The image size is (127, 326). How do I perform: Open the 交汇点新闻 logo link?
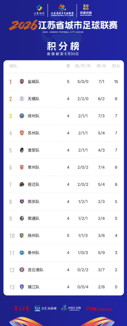46,308
